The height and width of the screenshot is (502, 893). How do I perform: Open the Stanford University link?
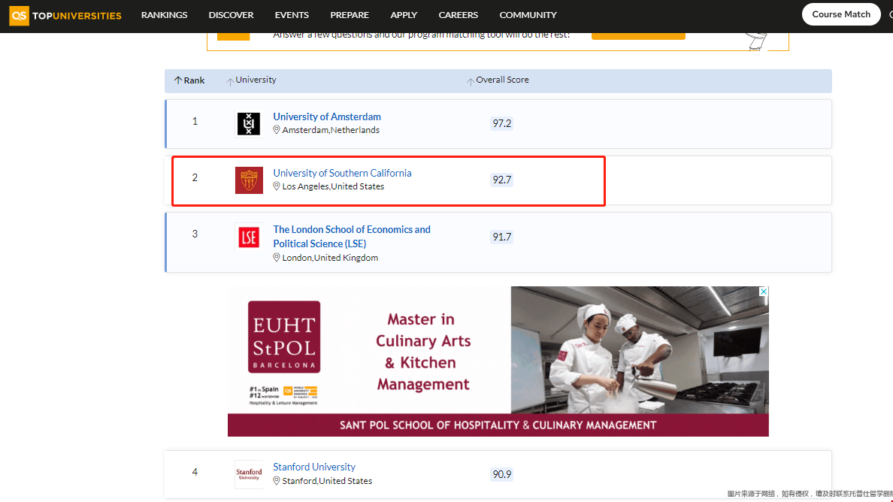314,467
